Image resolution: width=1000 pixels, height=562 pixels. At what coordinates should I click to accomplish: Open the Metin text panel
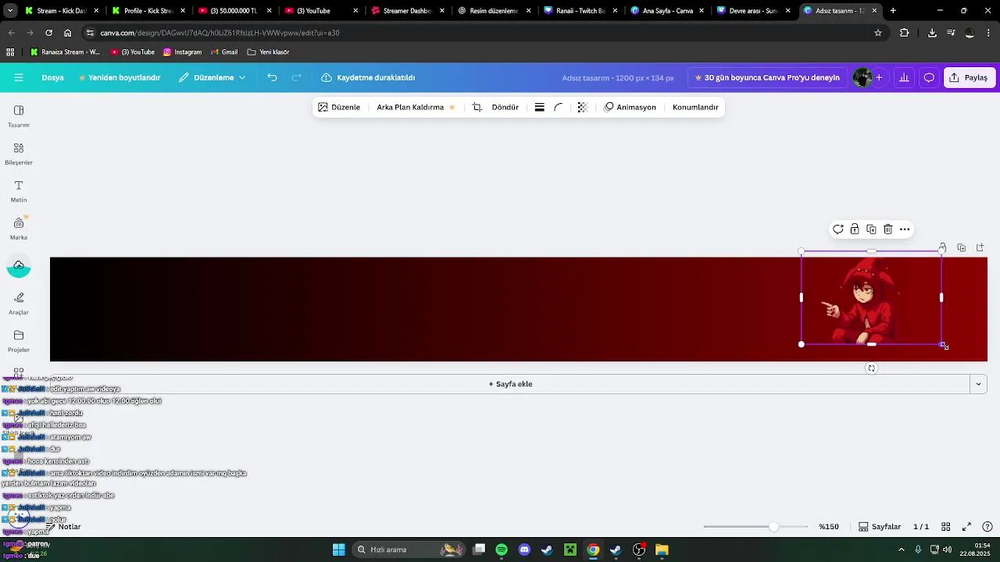[x=19, y=190]
